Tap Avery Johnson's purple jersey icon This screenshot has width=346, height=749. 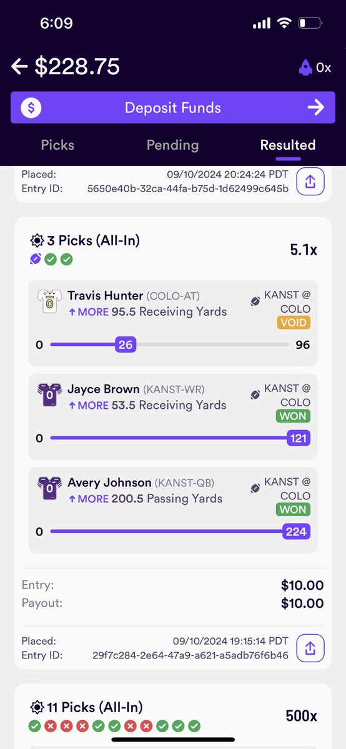click(x=48, y=489)
